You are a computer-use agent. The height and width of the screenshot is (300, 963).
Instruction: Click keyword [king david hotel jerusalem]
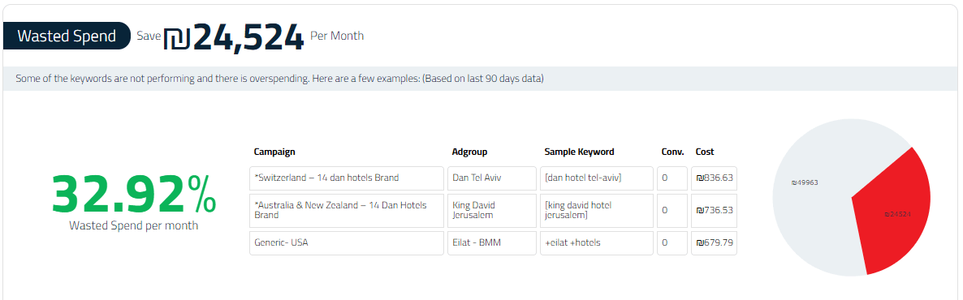click(596, 211)
